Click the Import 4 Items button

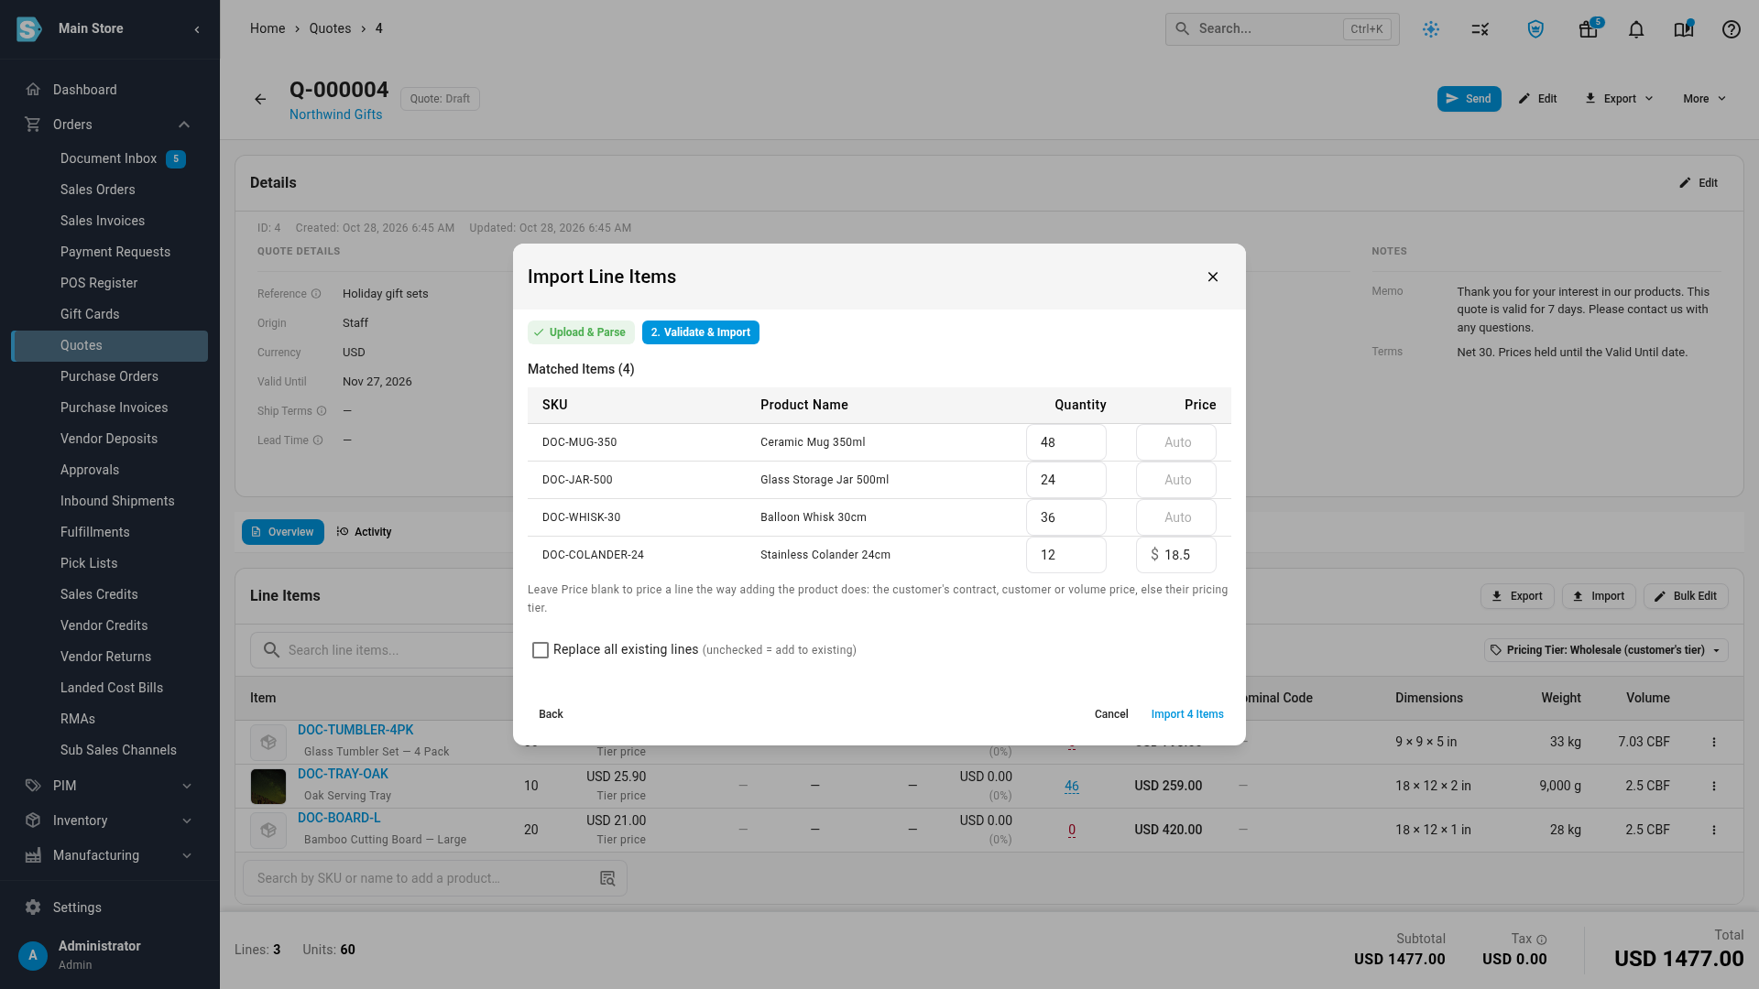(x=1187, y=714)
